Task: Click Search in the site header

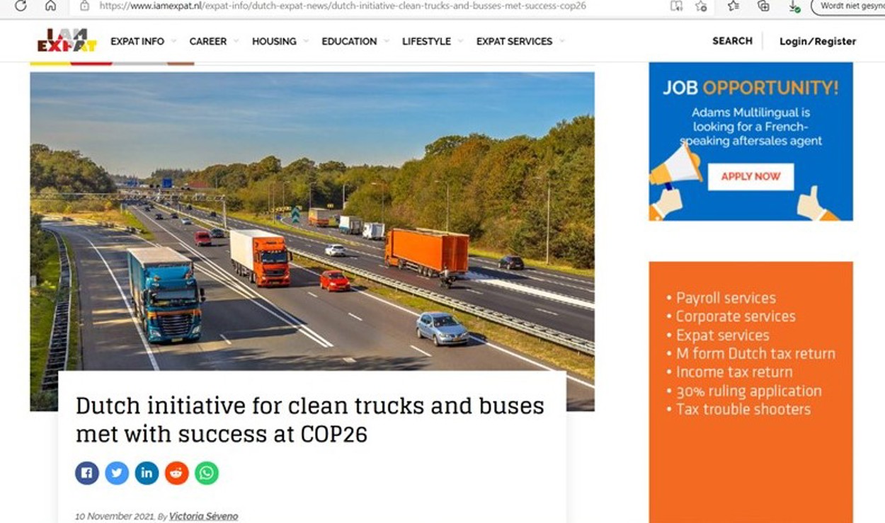Action: [x=732, y=40]
